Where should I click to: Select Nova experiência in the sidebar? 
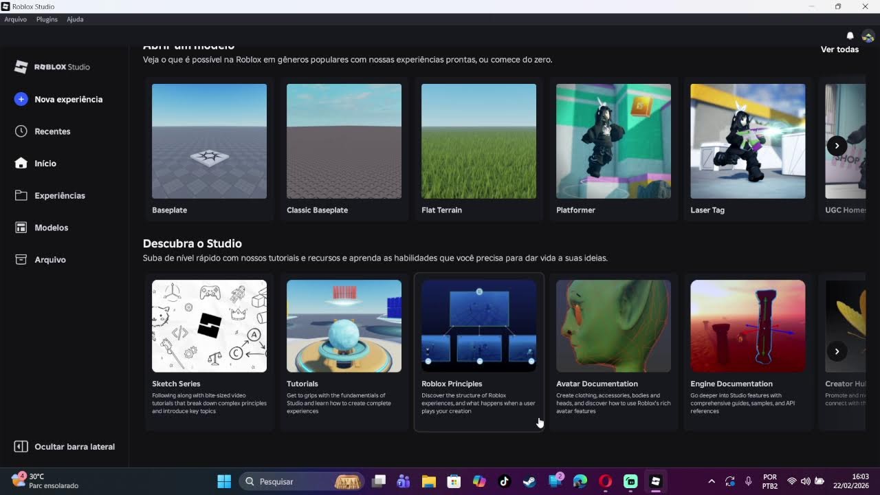pyautogui.click(x=69, y=99)
